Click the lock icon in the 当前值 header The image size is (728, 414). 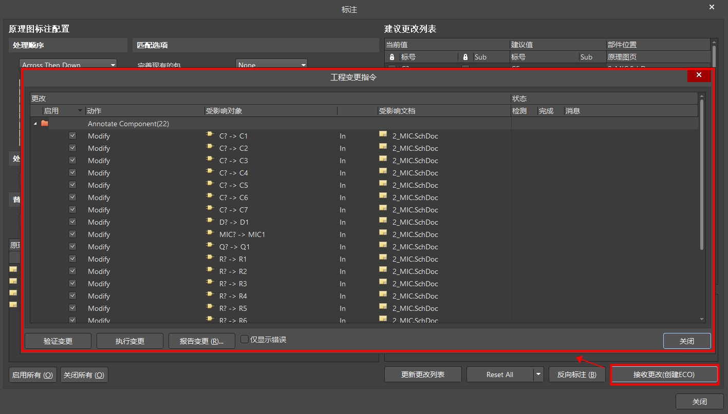click(x=392, y=57)
